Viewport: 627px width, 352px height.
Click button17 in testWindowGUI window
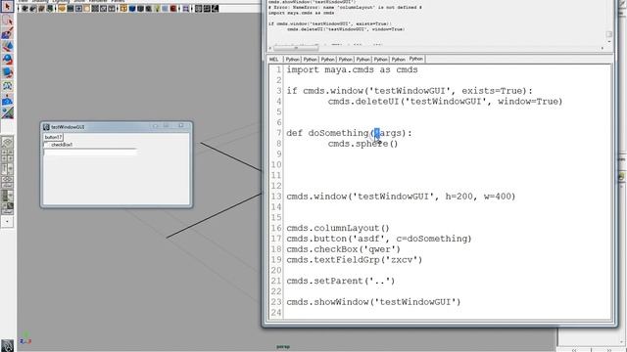click(x=53, y=137)
